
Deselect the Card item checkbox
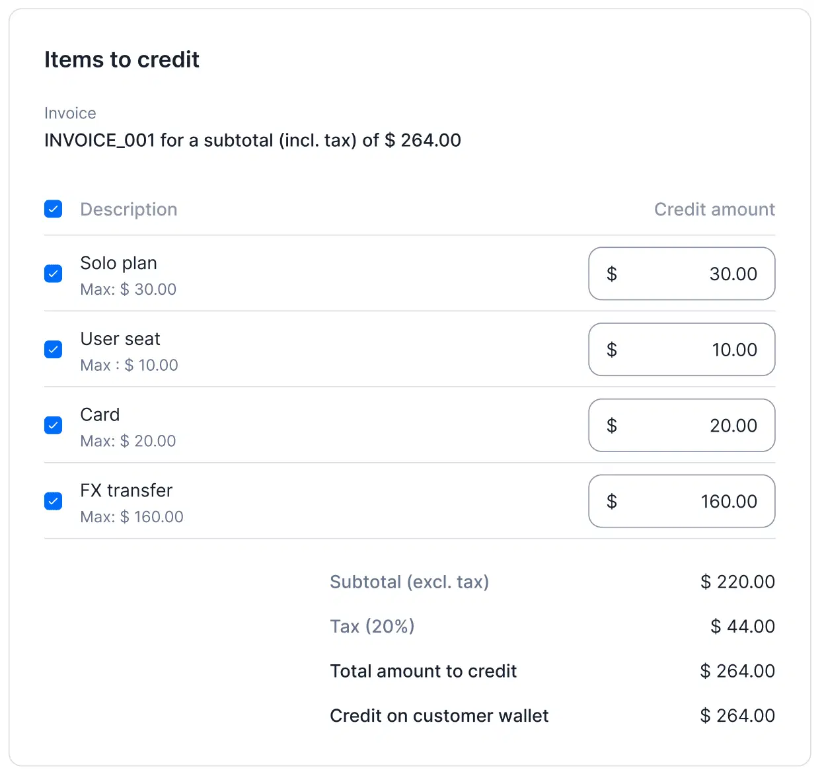[54, 425]
